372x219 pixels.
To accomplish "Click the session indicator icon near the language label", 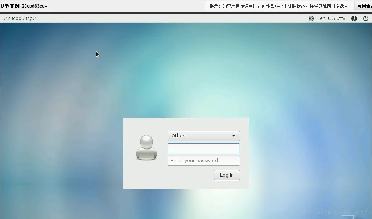I will coord(311,18).
